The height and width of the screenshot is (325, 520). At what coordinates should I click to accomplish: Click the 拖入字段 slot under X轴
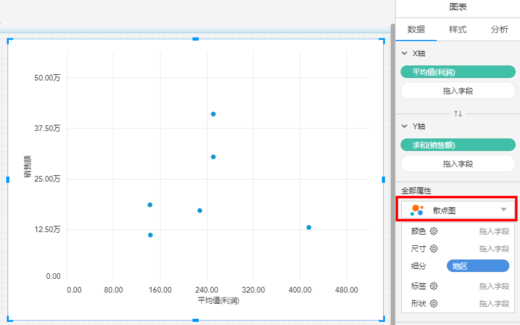click(458, 90)
